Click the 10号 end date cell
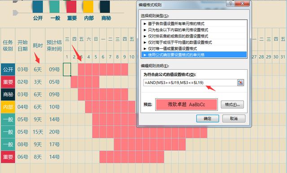Viewport: 287px width, 173px height. (x=54, y=107)
